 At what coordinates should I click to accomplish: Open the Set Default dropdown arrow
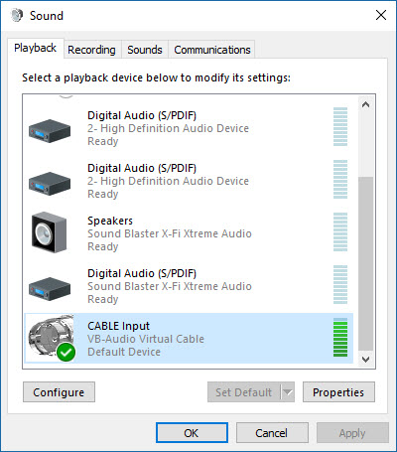pyautogui.click(x=288, y=392)
